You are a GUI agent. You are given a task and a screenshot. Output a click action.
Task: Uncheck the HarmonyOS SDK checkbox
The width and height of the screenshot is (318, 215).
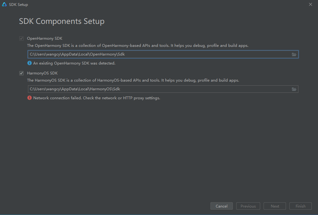pyautogui.click(x=21, y=73)
